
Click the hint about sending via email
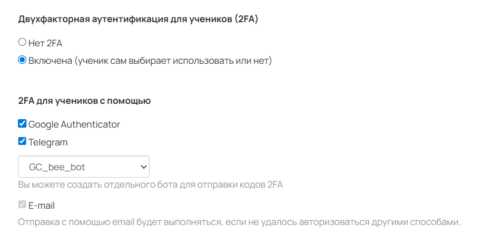239,222
